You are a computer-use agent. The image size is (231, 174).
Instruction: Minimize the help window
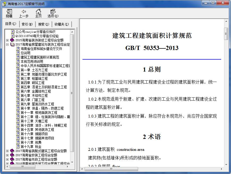point(206,3)
